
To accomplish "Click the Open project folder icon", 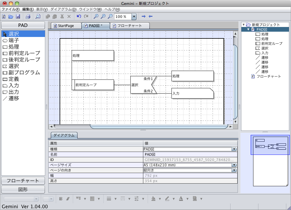I will tap(11, 17).
